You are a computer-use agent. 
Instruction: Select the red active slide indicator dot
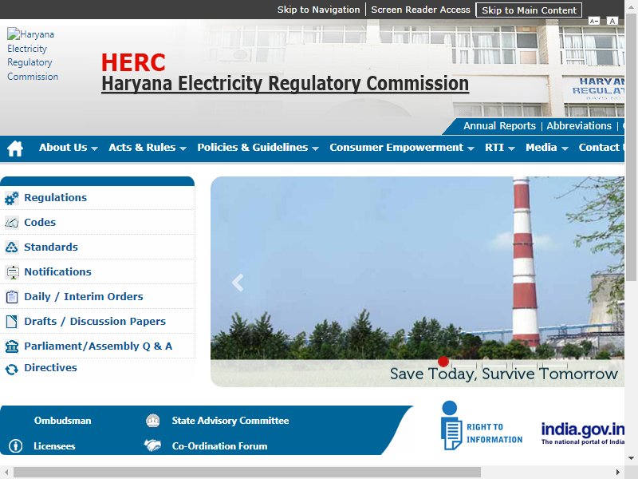(443, 361)
